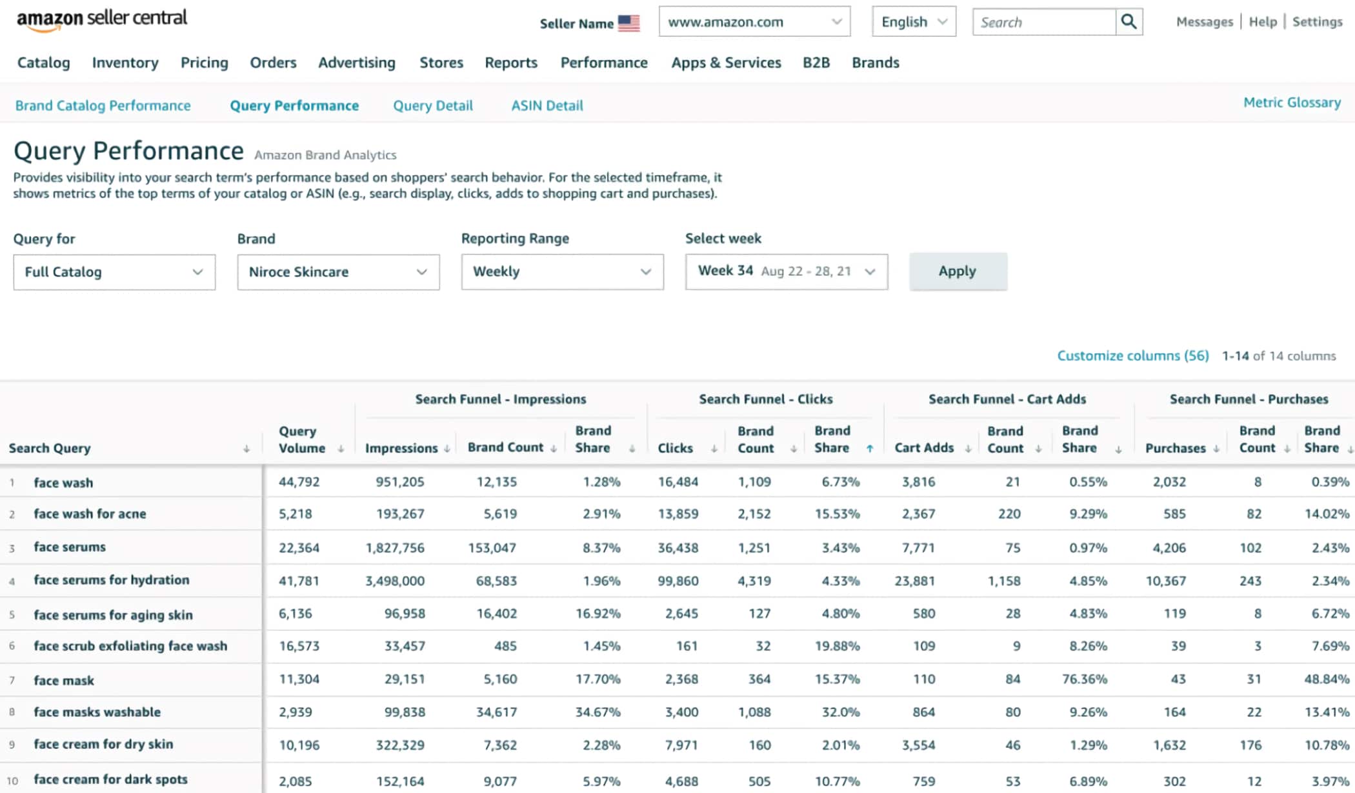Open the Reports menu

(x=511, y=63)
